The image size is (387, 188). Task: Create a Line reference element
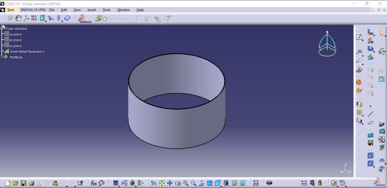(370, 114)
